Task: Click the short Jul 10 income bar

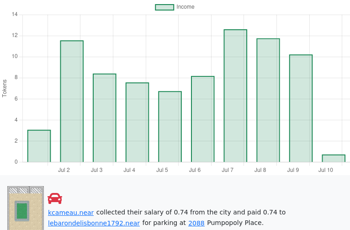Action: pos(334,158)
